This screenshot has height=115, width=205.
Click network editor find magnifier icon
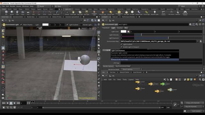[x=200, y=80]
